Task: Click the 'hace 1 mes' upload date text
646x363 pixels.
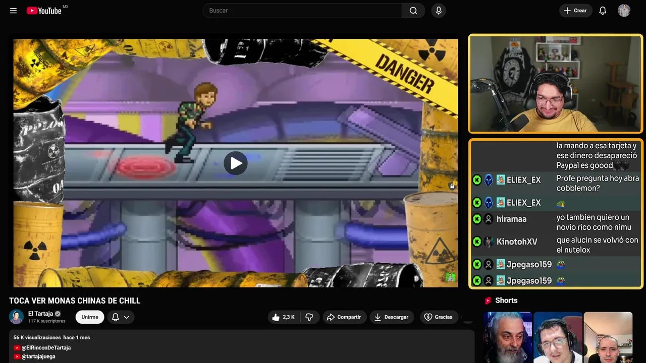Action: point(77,337)
